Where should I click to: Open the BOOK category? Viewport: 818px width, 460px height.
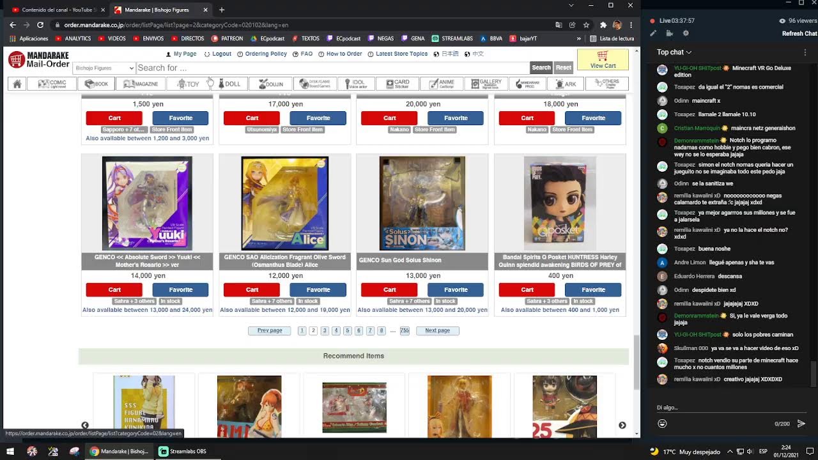[96, 84]
